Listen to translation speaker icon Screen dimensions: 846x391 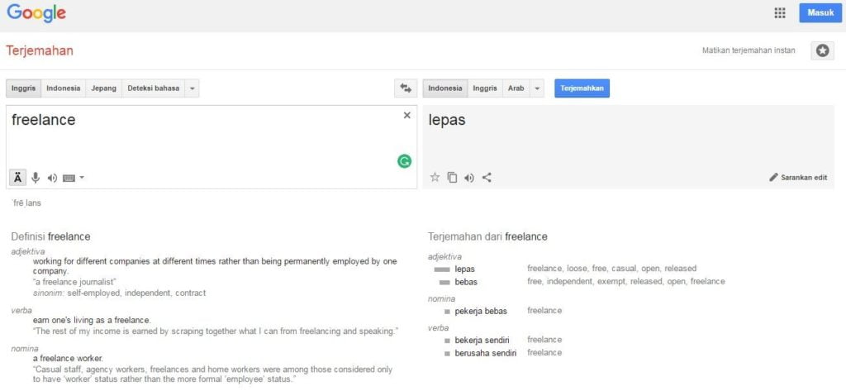pyautogui.click(x=469, y=177)
